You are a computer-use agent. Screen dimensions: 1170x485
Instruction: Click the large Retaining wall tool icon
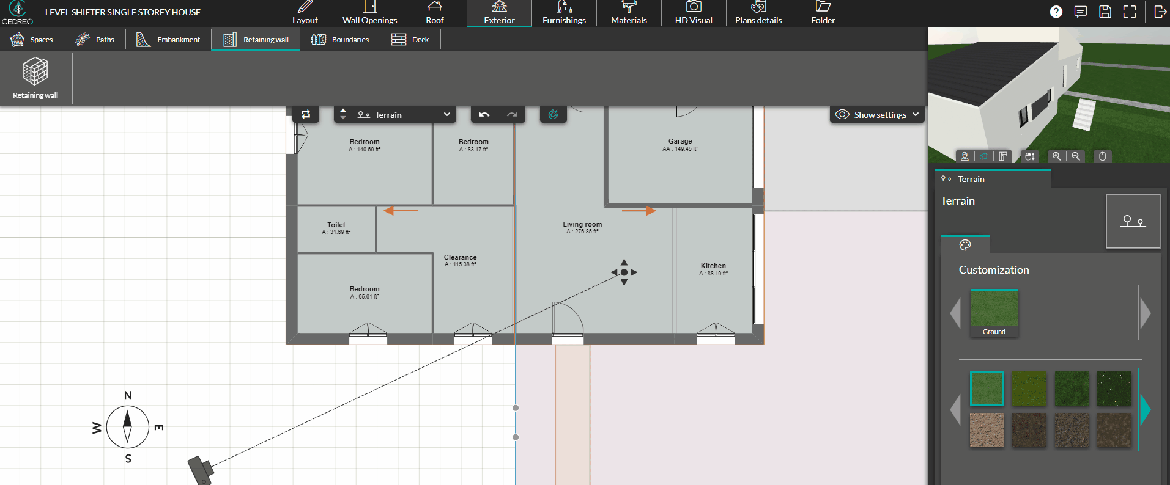coord(35,78)
